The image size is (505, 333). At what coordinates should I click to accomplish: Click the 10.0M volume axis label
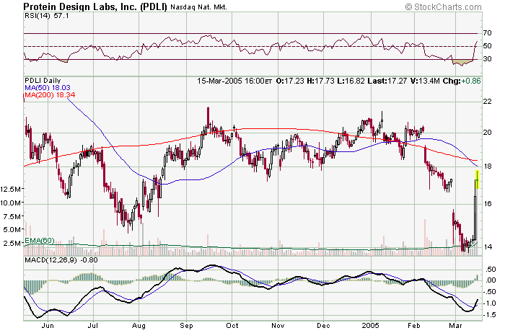tap(10, 203)
